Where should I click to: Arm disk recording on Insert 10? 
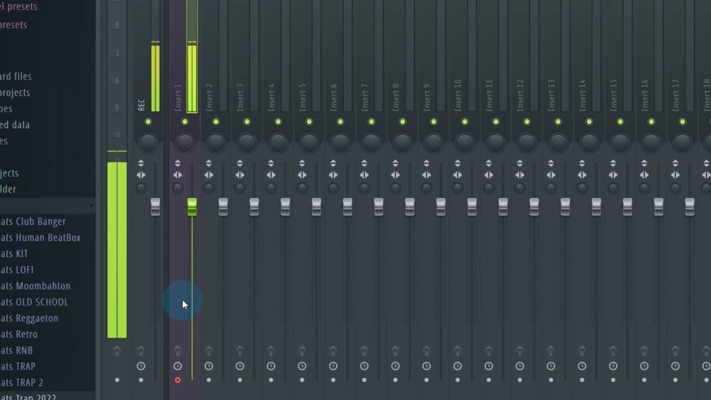pyautogui.click(x=458, y=380)
